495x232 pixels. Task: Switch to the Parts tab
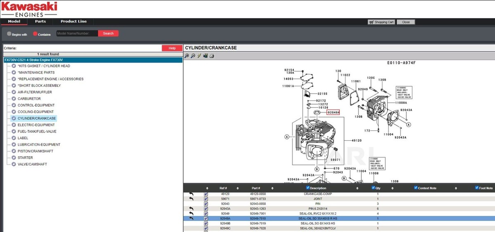[x=40, y=21]
